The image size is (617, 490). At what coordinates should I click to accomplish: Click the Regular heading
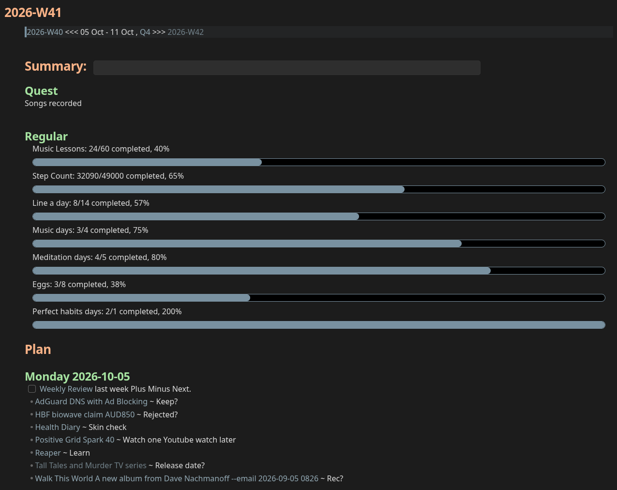click(x=46, y=137)
